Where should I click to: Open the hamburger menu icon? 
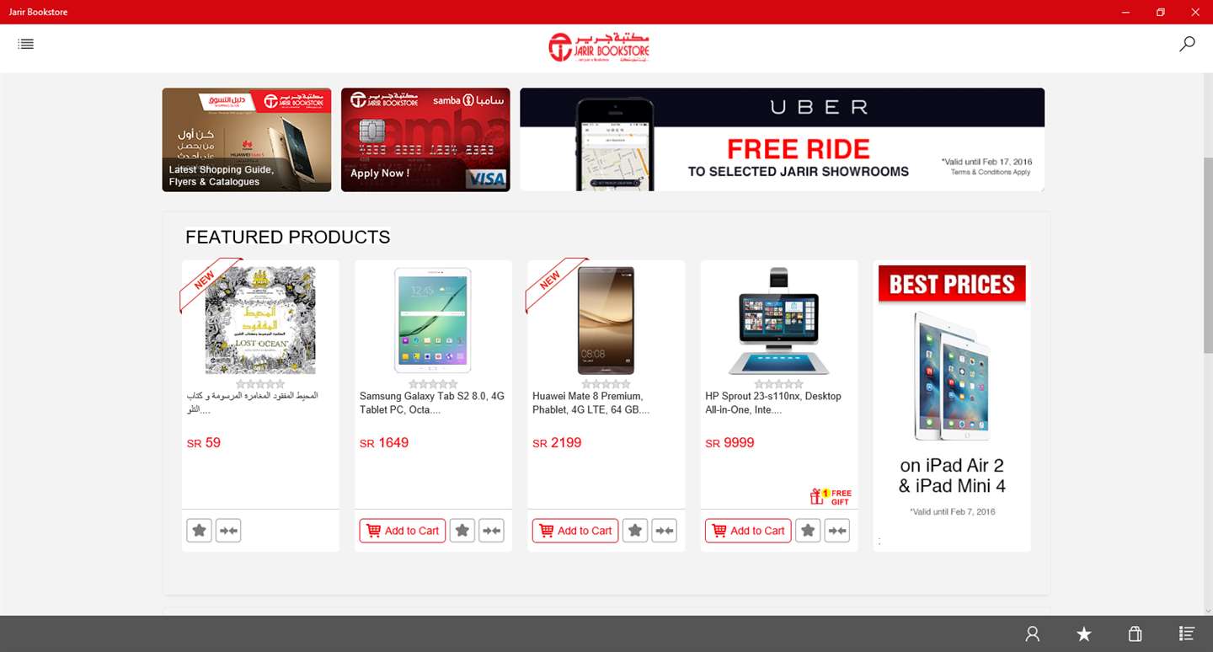(x=26, y=44)
